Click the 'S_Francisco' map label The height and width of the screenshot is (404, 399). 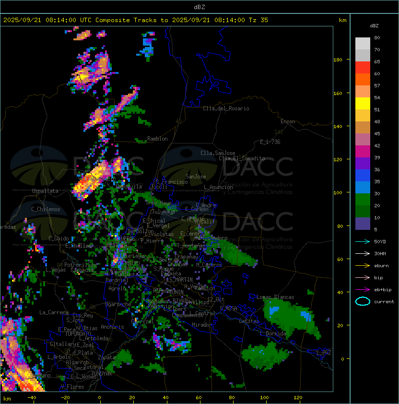point(172,182)
